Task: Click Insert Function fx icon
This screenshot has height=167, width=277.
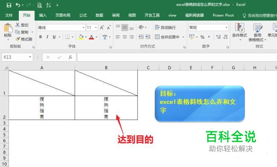Action: pos(70,57)
